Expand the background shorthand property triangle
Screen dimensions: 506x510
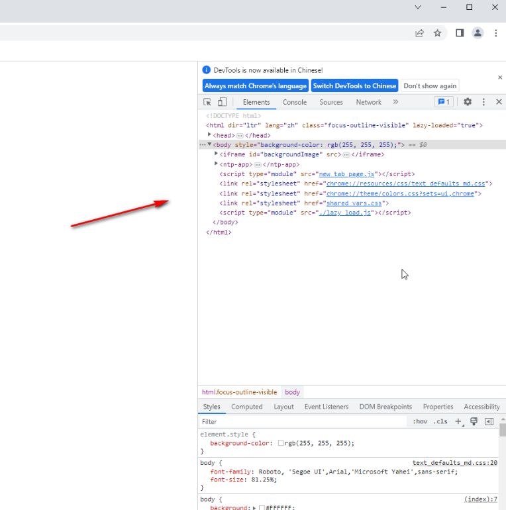pos(254,508)
